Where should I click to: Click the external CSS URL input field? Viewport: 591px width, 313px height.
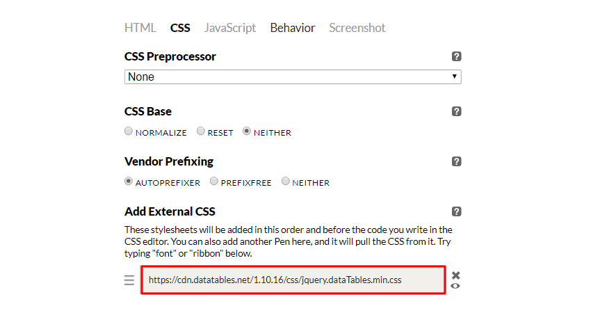pos(293,280)
